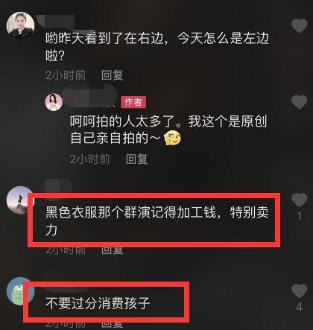313x330 pixels.
Task: Reply to the 不要过分消费孩子 comment
Action: 113,323
